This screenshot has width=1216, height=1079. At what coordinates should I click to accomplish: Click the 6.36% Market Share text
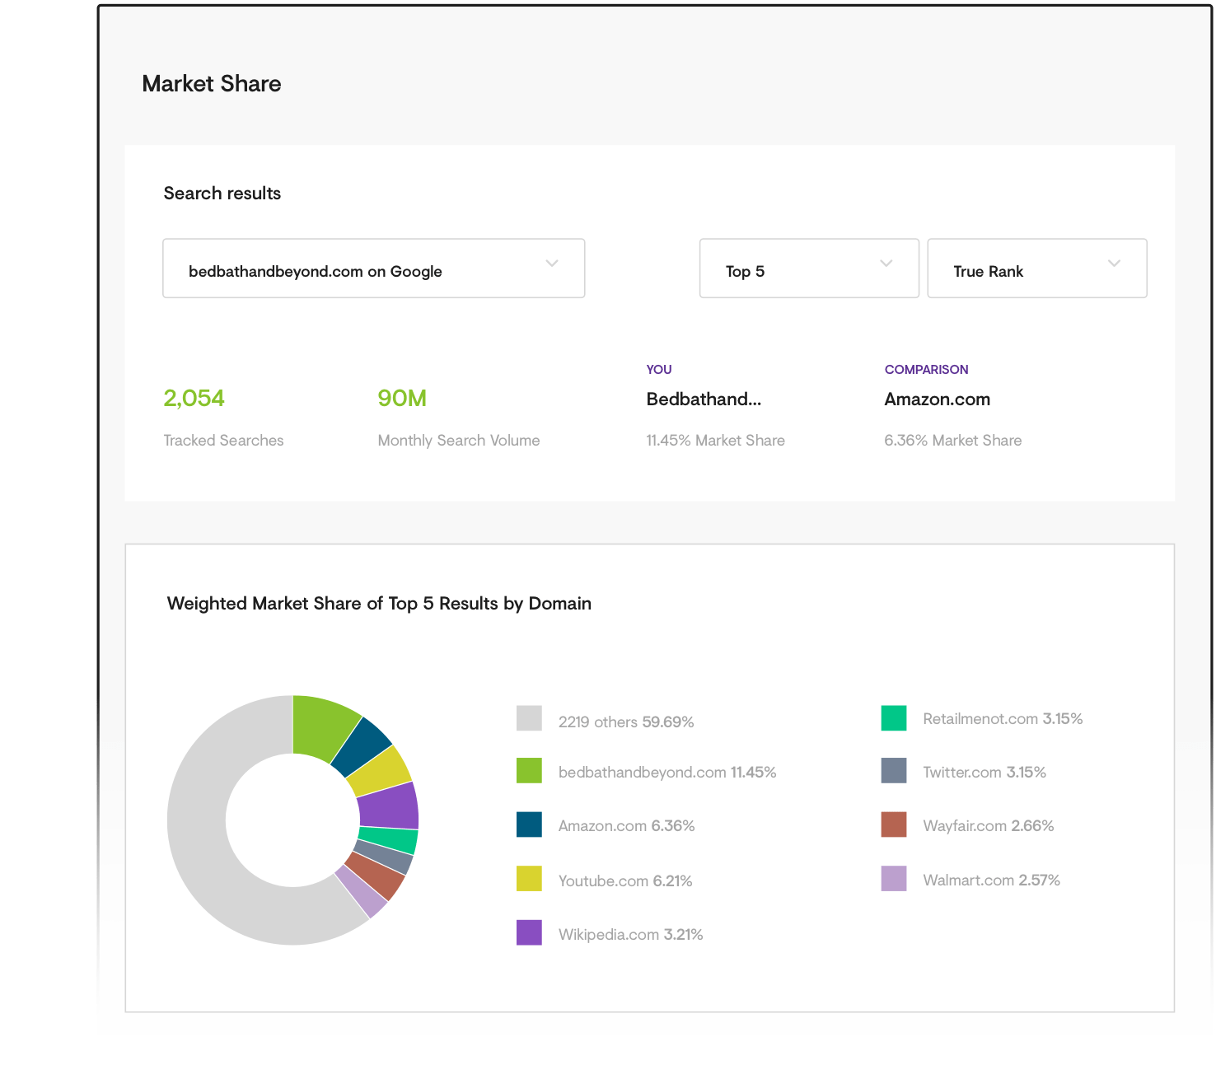pos(953,441)
